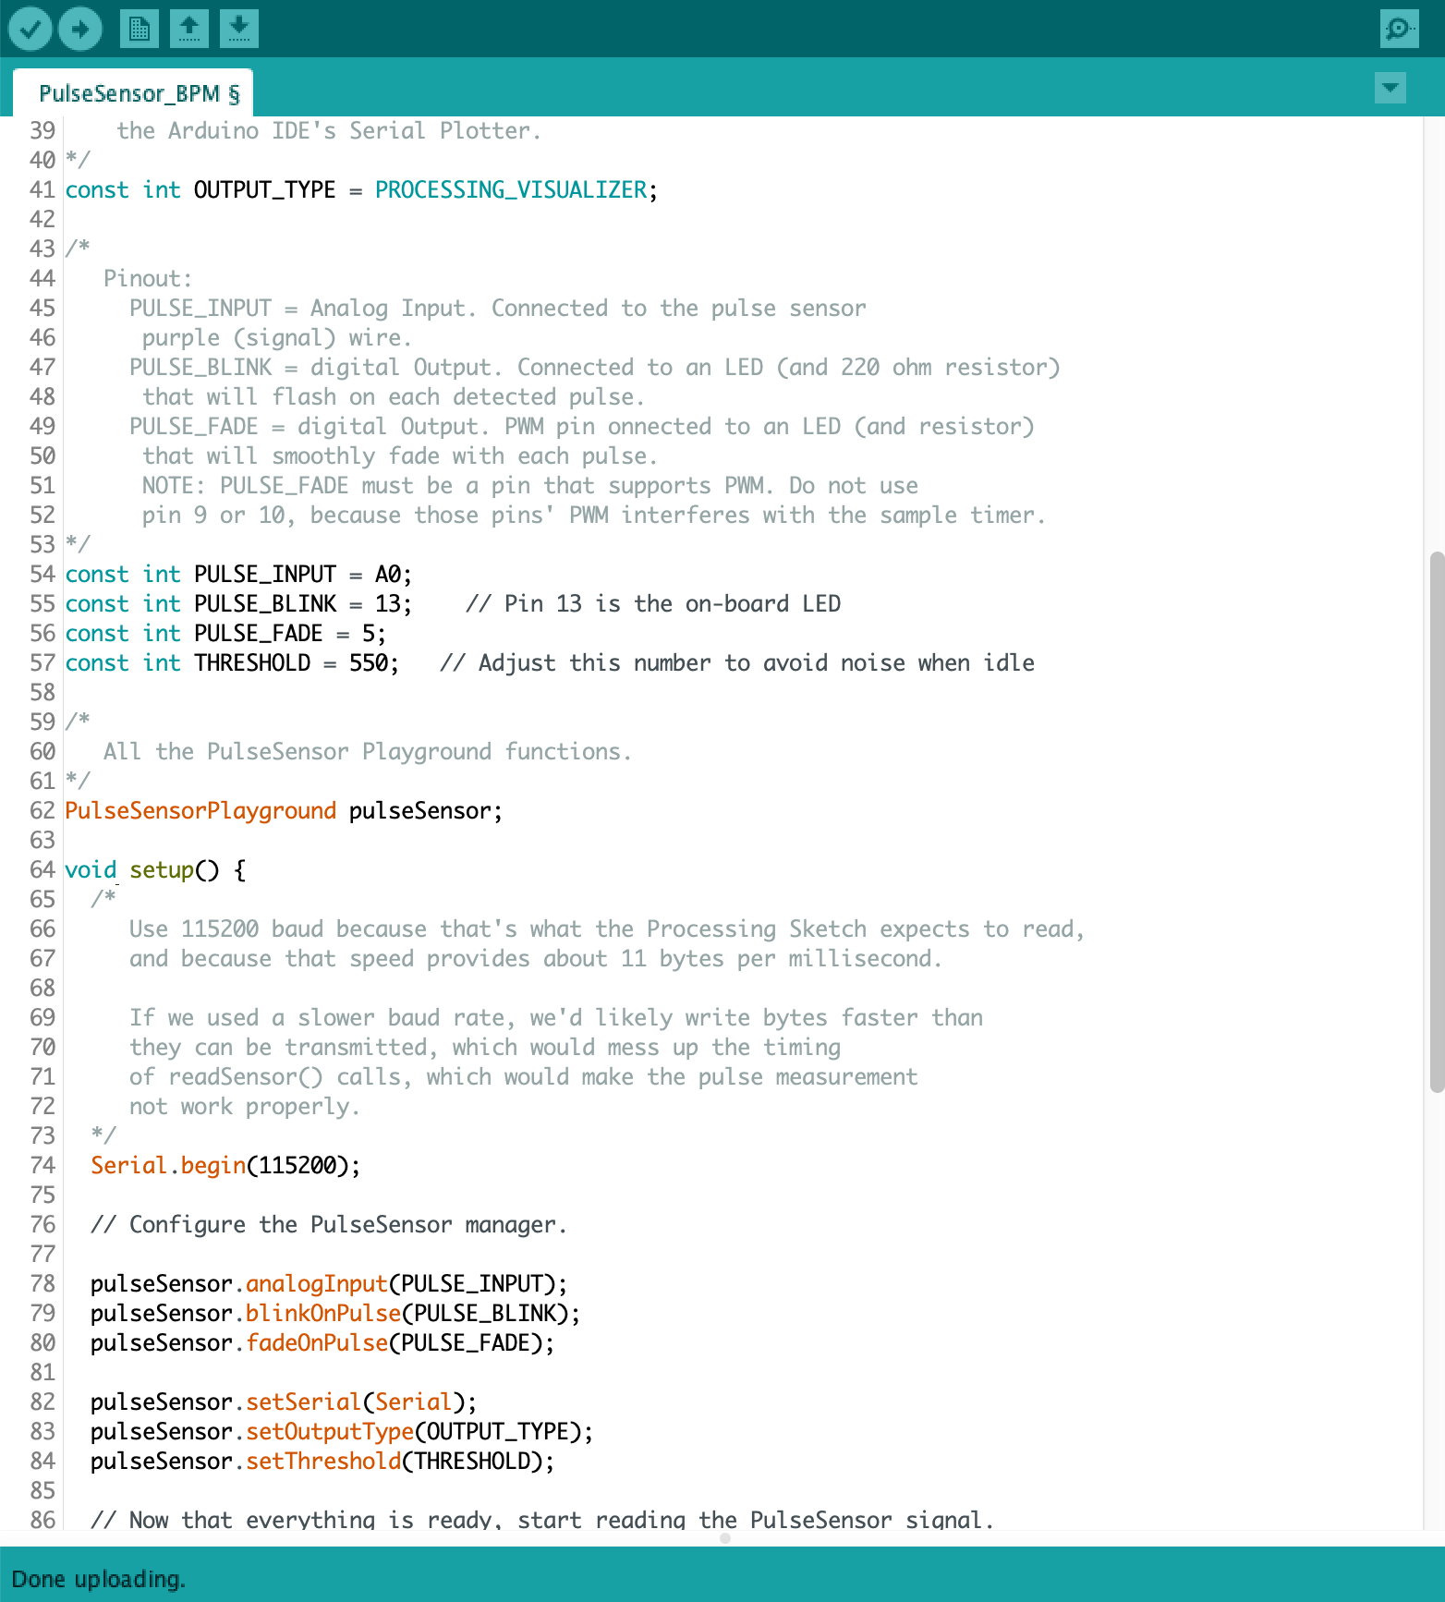Click 'Pinout:' comment on line 44
Image resolution: width=1445 pixels, height=1602 pixels.
pos(148,278)
